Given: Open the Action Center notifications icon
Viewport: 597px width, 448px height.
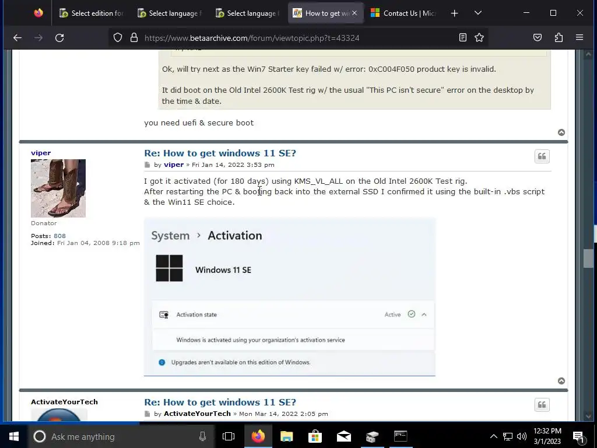Looking at the screenshot, I should coord(579,436).
